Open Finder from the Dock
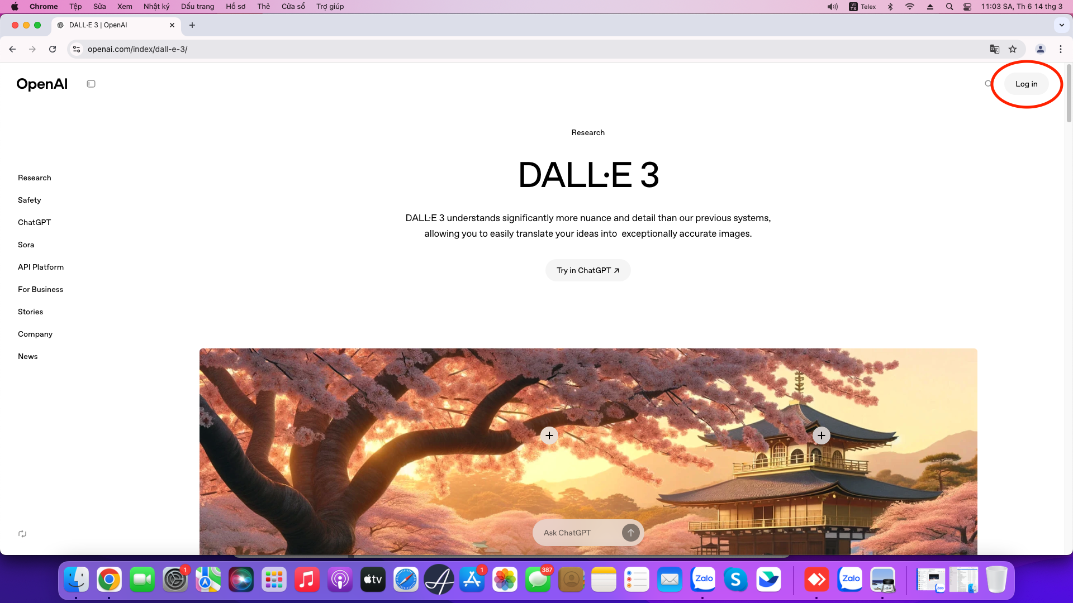Screen dimensions: 1073x603 click(x=76, y=580)
